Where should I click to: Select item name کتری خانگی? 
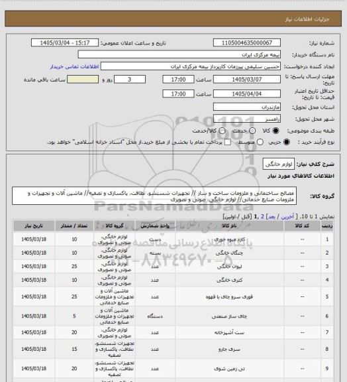229,281
